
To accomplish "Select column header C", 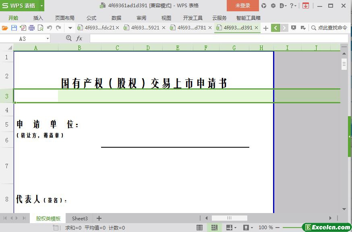I will [x=117, y=48].
